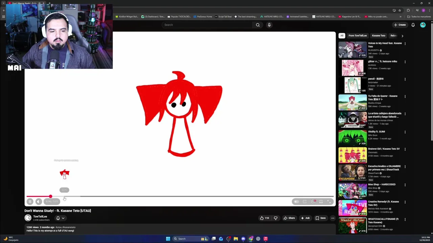This screenshot has width=433, height=243.
Task: Open Creative Remedy! ft. Kasane Teto SV
Action: pyautogui.click(x=384, y=204)
